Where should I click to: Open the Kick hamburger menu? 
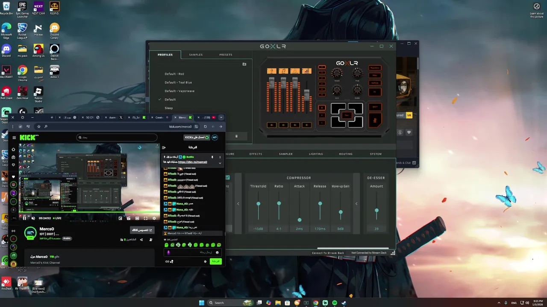(x=14, y=137)
